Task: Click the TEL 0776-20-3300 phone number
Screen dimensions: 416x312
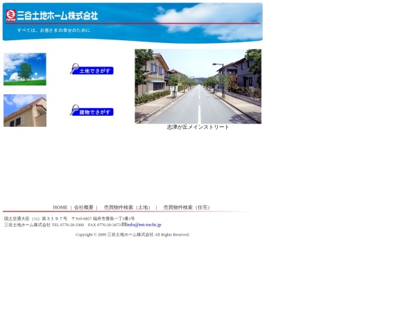Action: click(x=68, y=225)
